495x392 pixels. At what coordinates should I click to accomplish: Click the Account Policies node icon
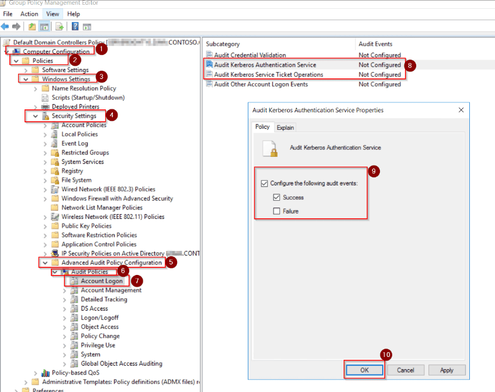tap(55, 125)
